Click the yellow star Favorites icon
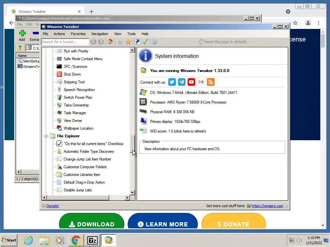 coord(128,42)
